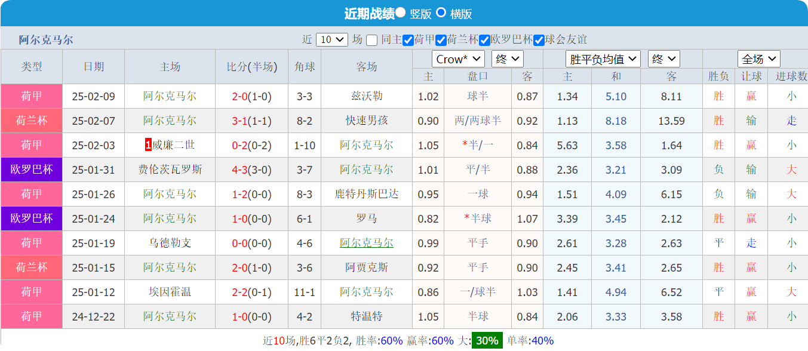Viewport: 808px width, 351px height.
Task: Select the 横版 layout radio button
Action: click(441, 13)
